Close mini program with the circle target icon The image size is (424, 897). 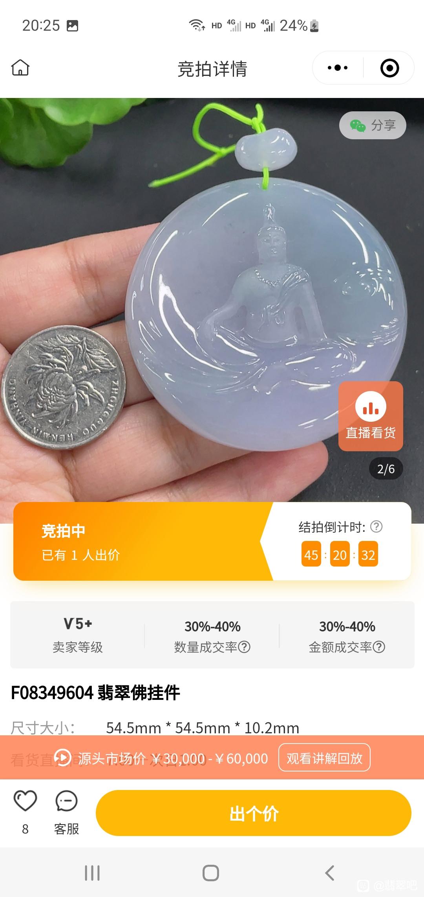[x=389, y=68]
